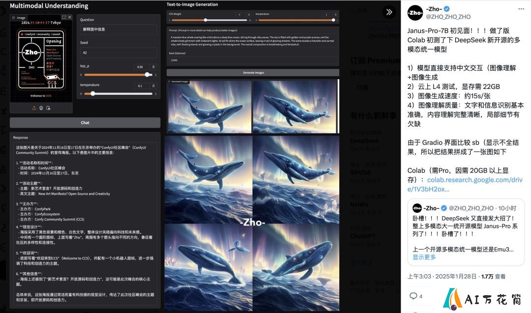Open the colab.research.google.com link
Viewport: 531px width, 313px height.
coord(465,184)
